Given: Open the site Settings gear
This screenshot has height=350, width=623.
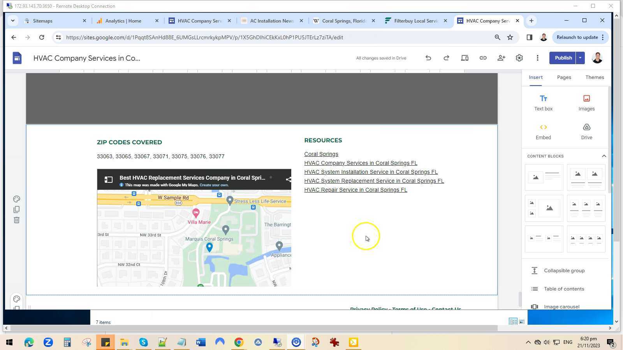Looking at the screenshot, I should coord(519,58).
